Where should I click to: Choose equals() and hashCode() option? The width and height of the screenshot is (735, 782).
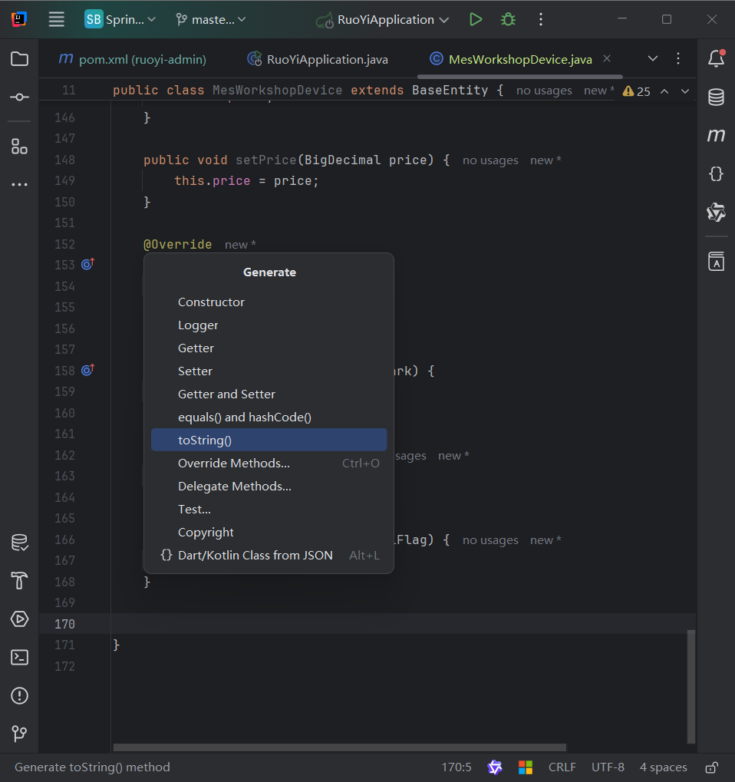click(x=269, y=417)
